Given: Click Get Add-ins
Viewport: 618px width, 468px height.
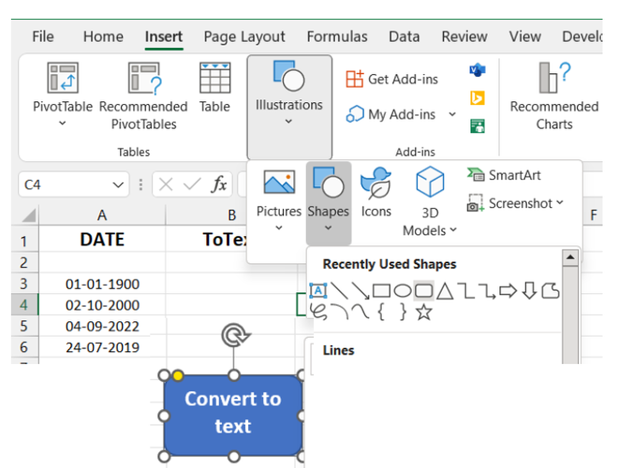Looking at the screenshot, I should 392,80.
